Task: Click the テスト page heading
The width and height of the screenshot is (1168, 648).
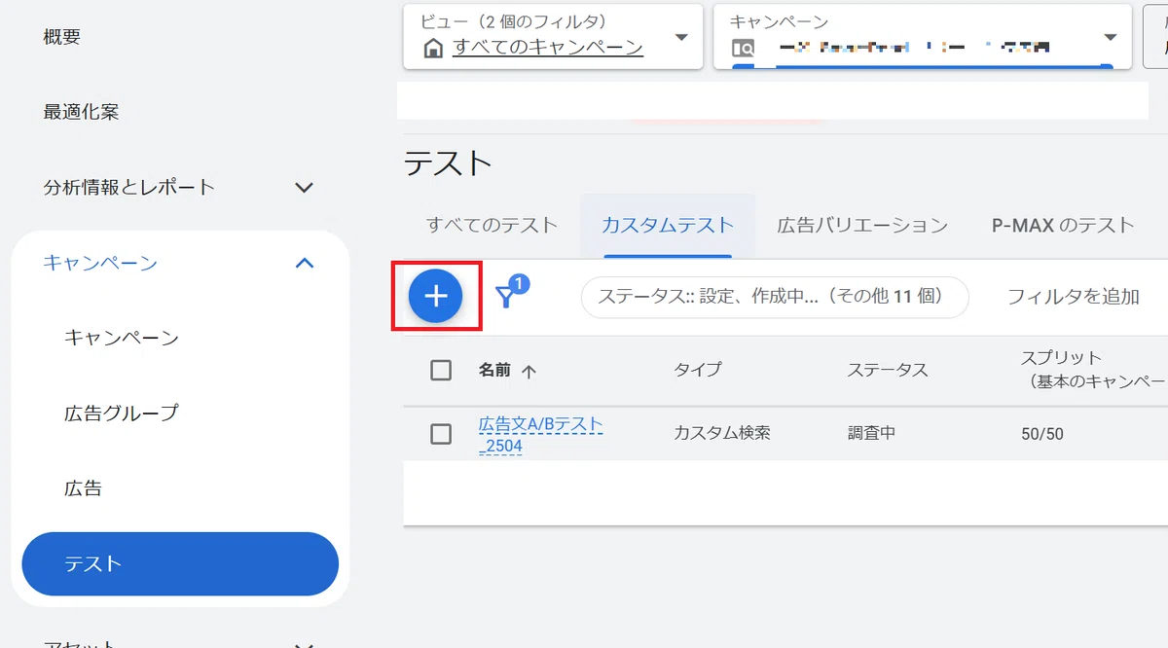Action: coord(448,162)
